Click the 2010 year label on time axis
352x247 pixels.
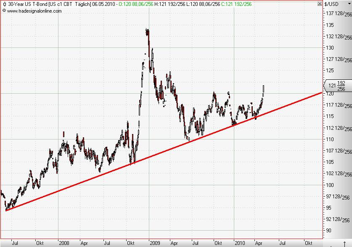tap(240, 243)
